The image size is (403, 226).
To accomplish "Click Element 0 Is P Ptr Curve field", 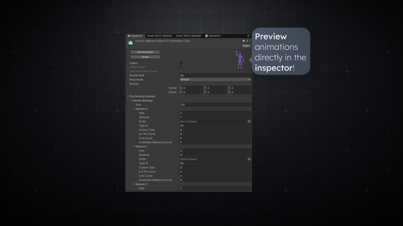I will point(215,134).
